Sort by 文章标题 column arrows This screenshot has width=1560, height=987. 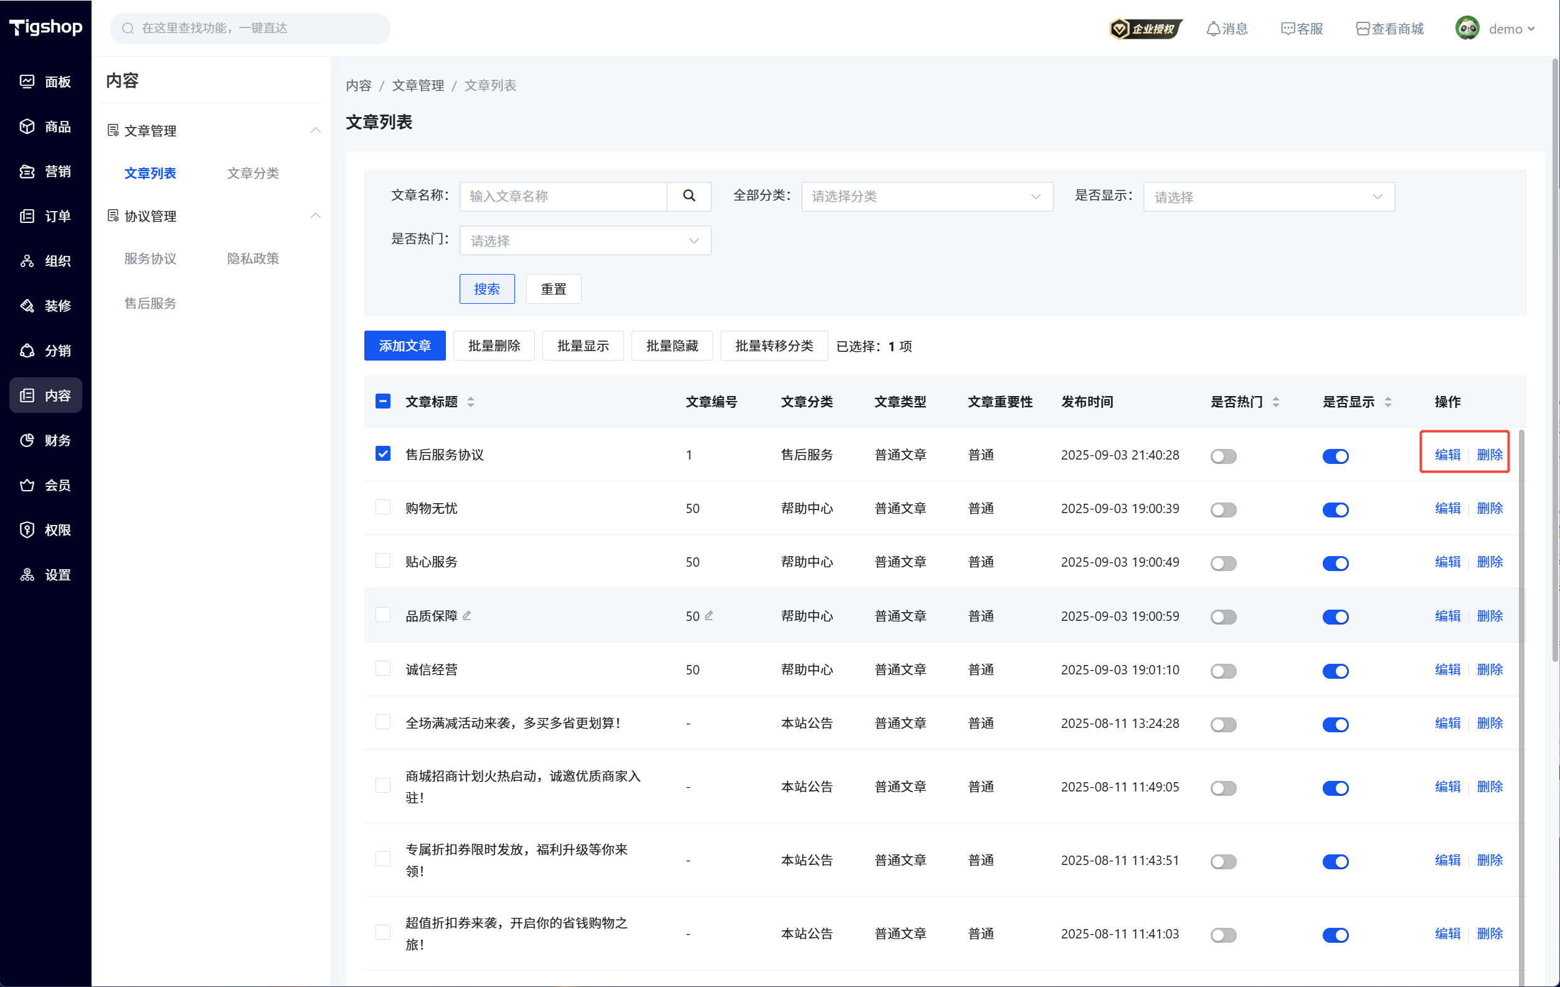coord(471,402)
